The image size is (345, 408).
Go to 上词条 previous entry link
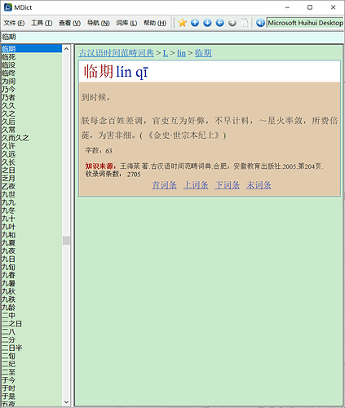196,185
